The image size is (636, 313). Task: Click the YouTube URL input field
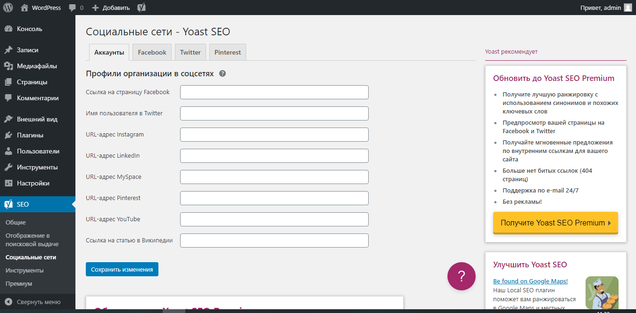(x=274, y=219)
